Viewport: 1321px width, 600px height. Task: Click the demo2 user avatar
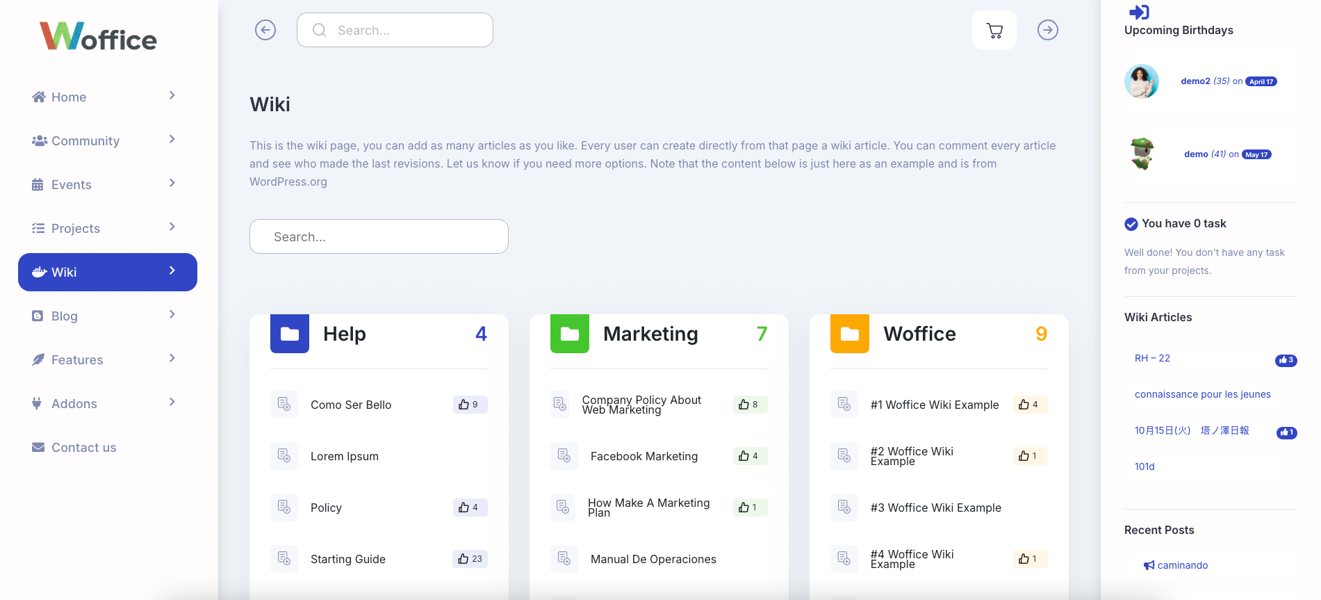click(x=1142, y=81)
